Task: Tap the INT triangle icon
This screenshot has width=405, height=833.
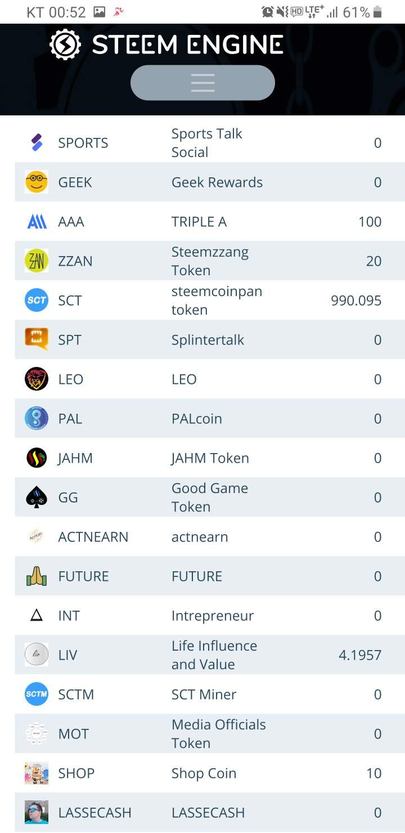Action: tap(37, 615)
